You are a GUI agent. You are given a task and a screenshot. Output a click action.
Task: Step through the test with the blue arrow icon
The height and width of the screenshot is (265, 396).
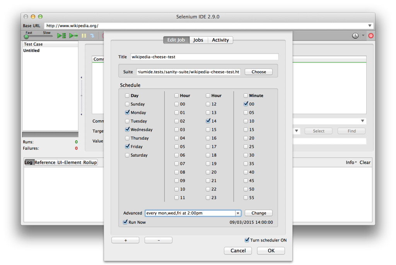pos(92,36)
